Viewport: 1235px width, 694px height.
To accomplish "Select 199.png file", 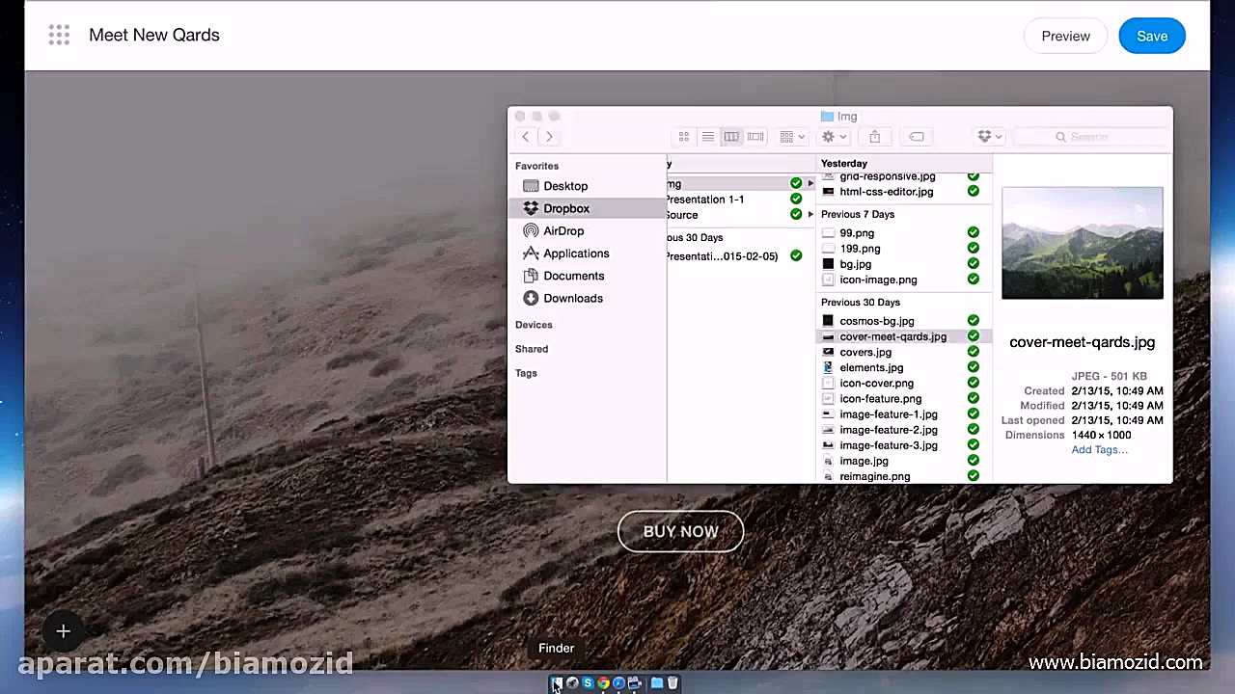I will tap(860, 249).
